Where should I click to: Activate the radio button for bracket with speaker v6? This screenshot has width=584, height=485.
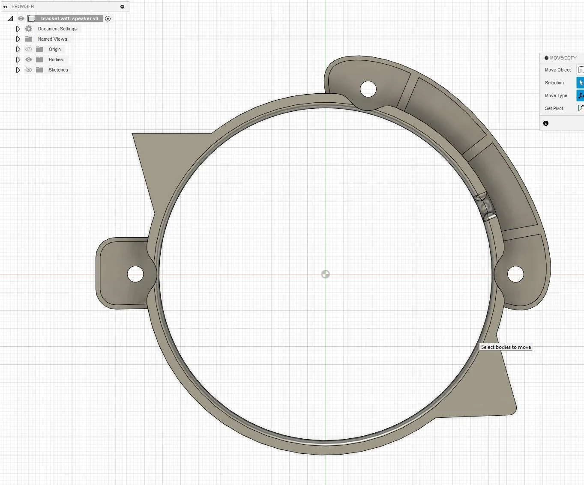[x=108, y=18]
